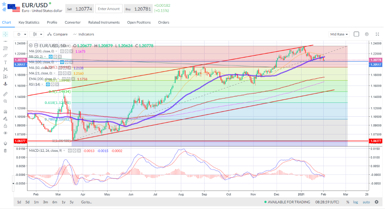Activate the zoom in tool

click(x=5, y=101)
